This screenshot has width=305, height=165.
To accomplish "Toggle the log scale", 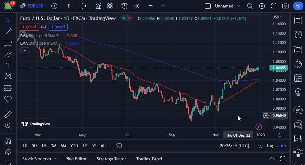I will pos(270,146).
